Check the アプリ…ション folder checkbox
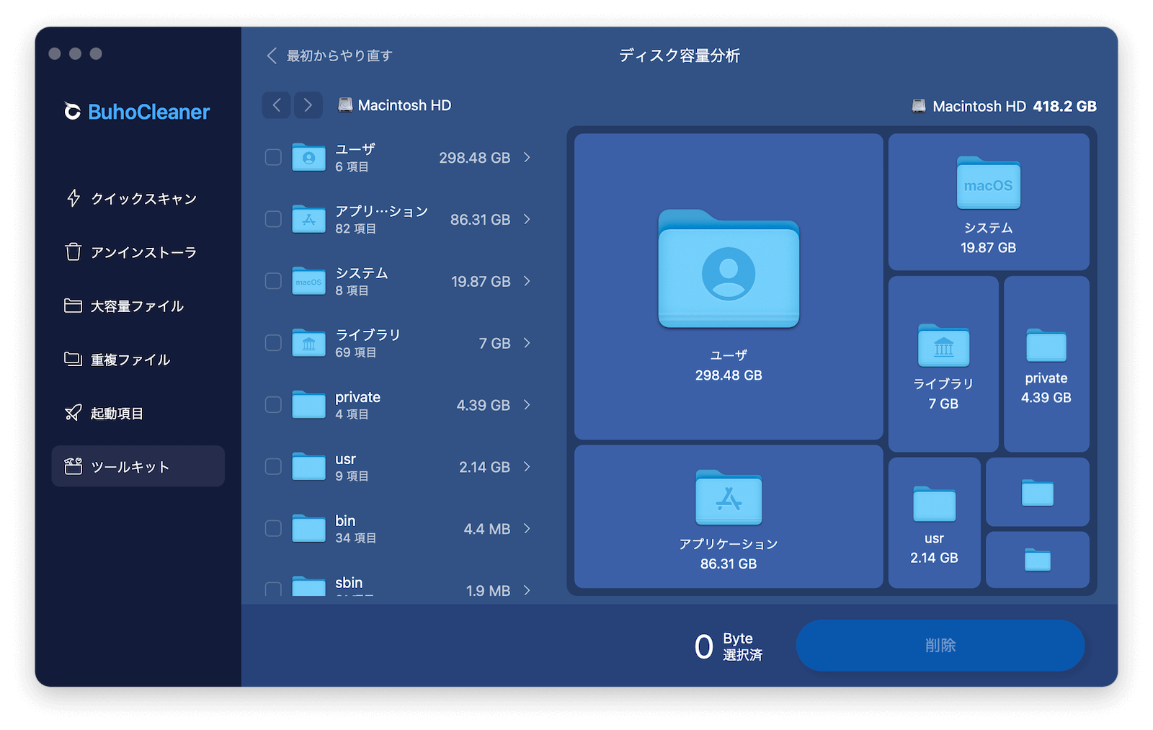The width and height of the screenshot is (1153, 730). pyautogui.click(x=273, y=219)
